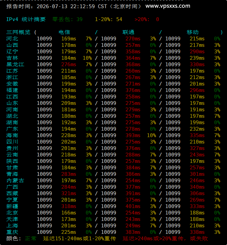Select the 浙江 row label
The width and height of the screenshot is (227, 245).
click(12, 77)
